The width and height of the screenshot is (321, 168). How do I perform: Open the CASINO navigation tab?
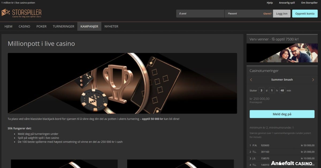click(x=24, y=26)
